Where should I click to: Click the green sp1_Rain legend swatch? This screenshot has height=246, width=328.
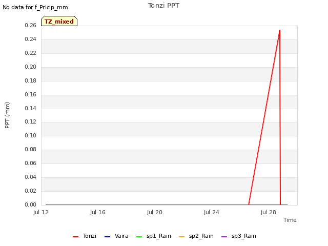click(139, 237)
